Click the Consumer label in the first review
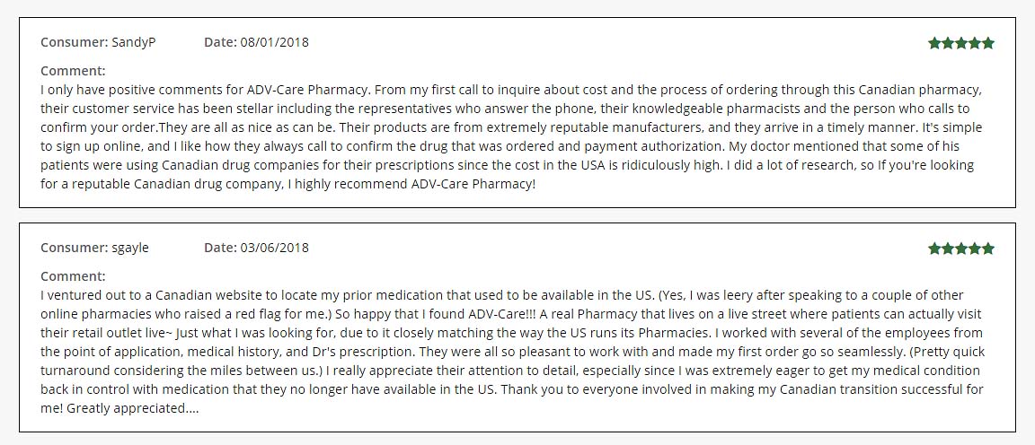Screen dimensions: 1035x445 [74, 42]
